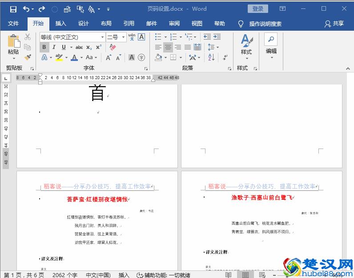Screen dimensions: 354x278
Task: Open the 文件 menu
Action: click(x=13, y=24)
